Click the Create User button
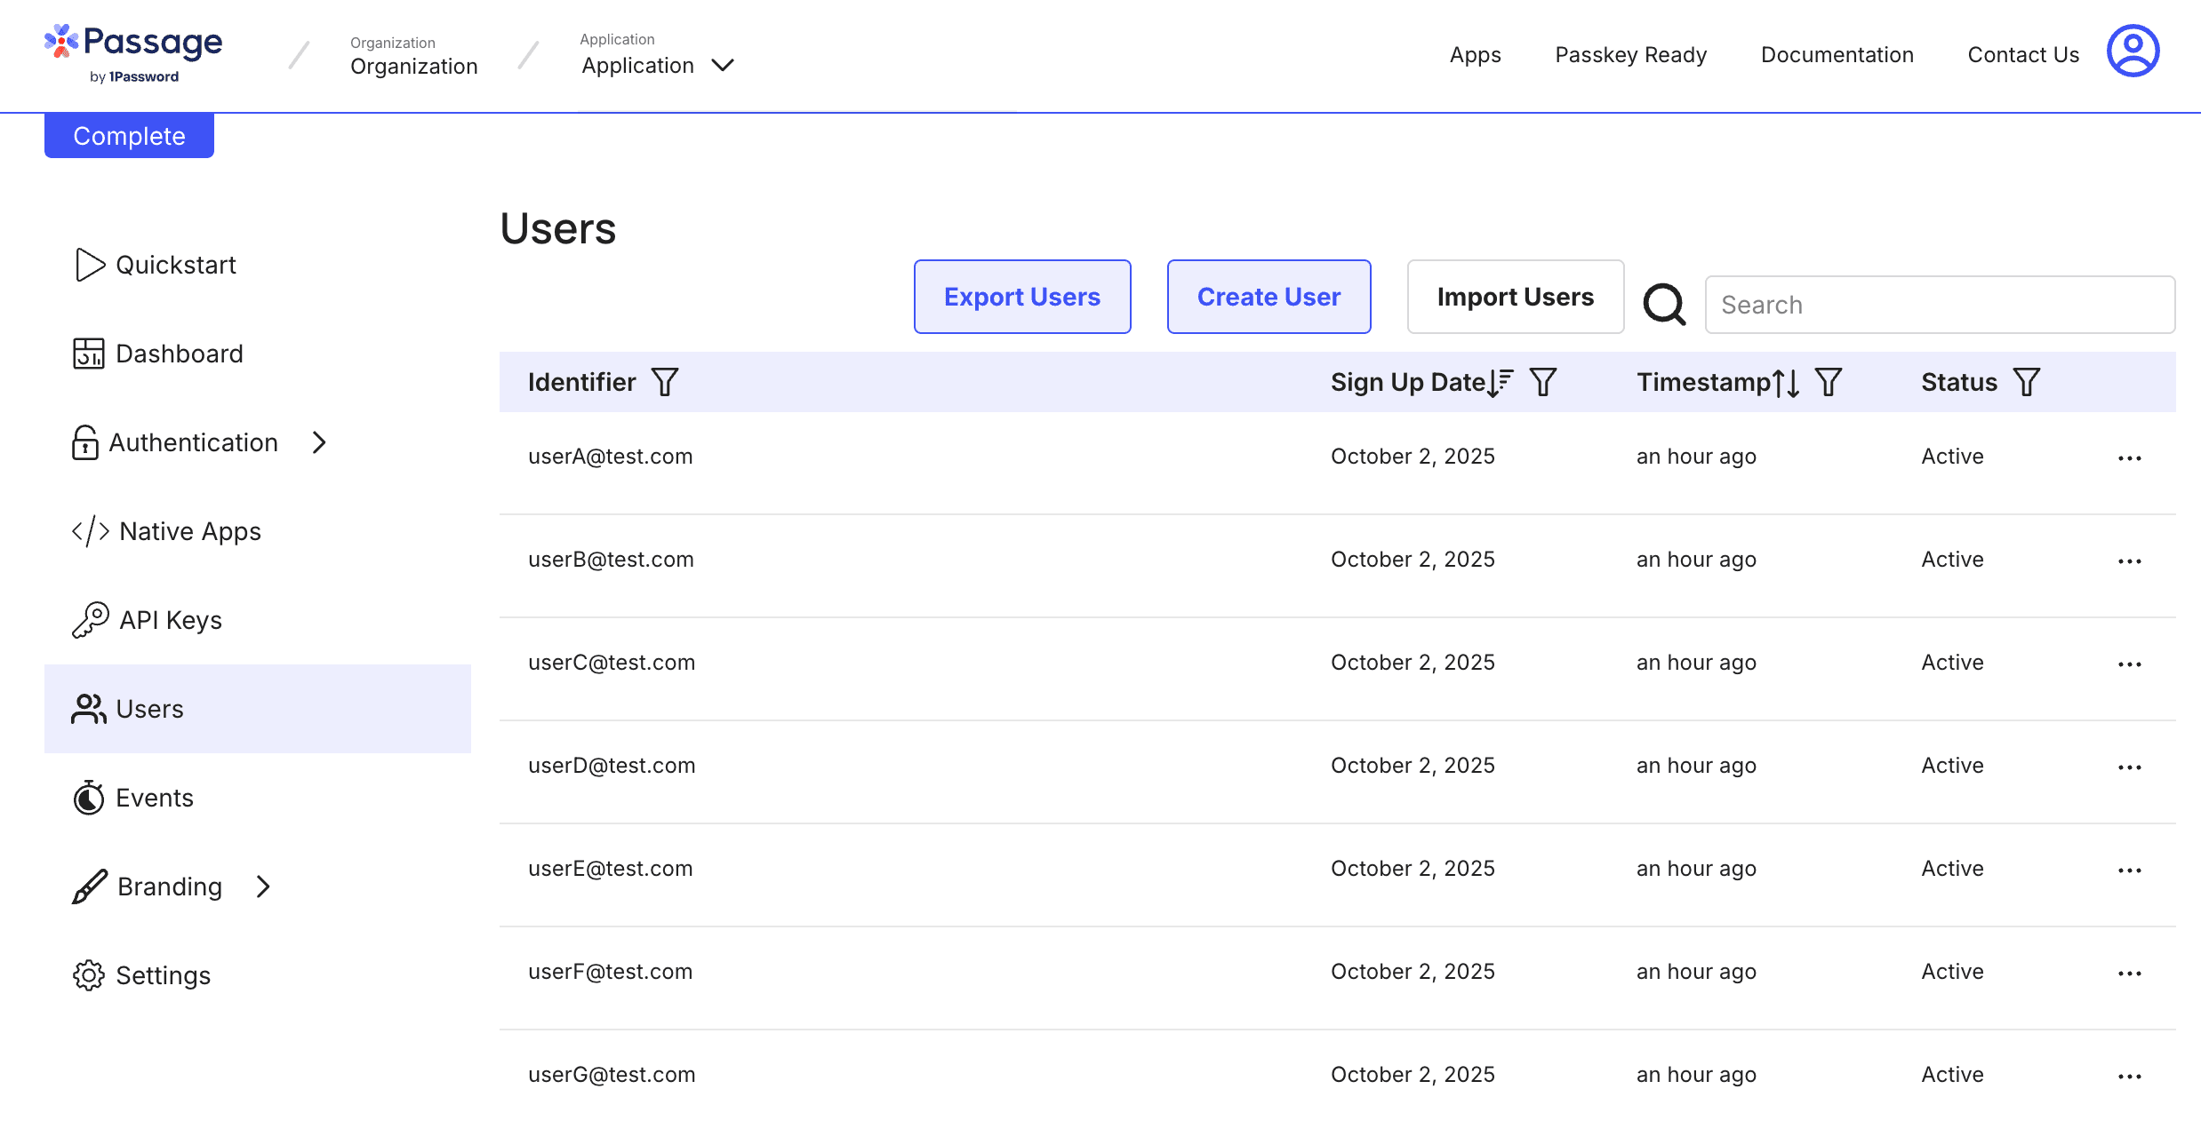 [1269, 296]
